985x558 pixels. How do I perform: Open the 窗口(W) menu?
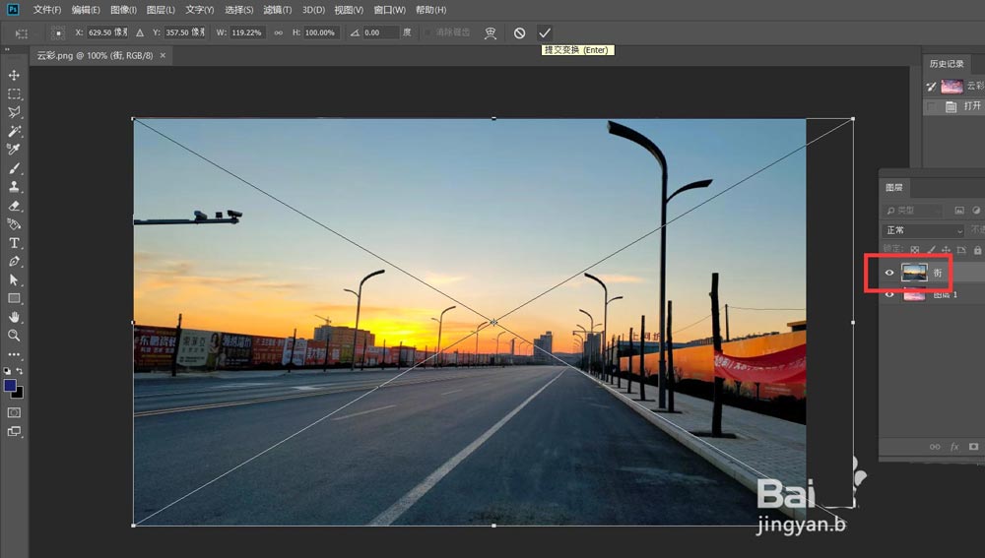[x=389, y=10]
